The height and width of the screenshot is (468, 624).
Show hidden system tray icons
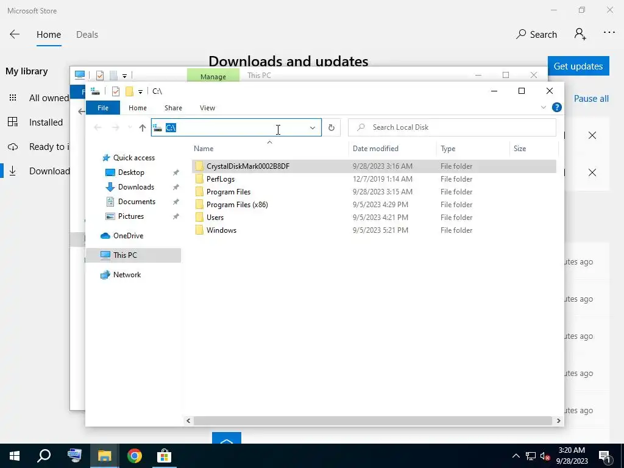(x=516, y=456)
